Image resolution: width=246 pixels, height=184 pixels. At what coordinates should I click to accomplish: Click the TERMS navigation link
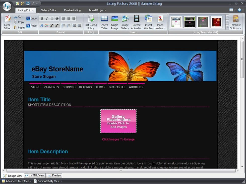pyautogui.click(x=100, y=87)
